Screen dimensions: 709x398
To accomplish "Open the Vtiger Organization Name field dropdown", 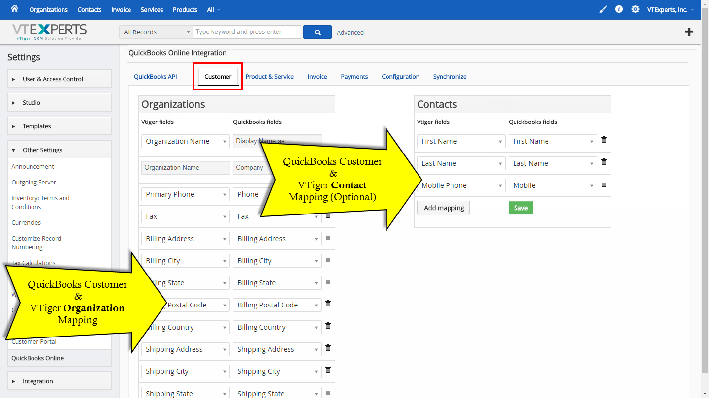I will [186, 141].
